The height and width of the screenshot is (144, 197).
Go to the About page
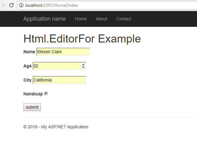tap(101, 19)
